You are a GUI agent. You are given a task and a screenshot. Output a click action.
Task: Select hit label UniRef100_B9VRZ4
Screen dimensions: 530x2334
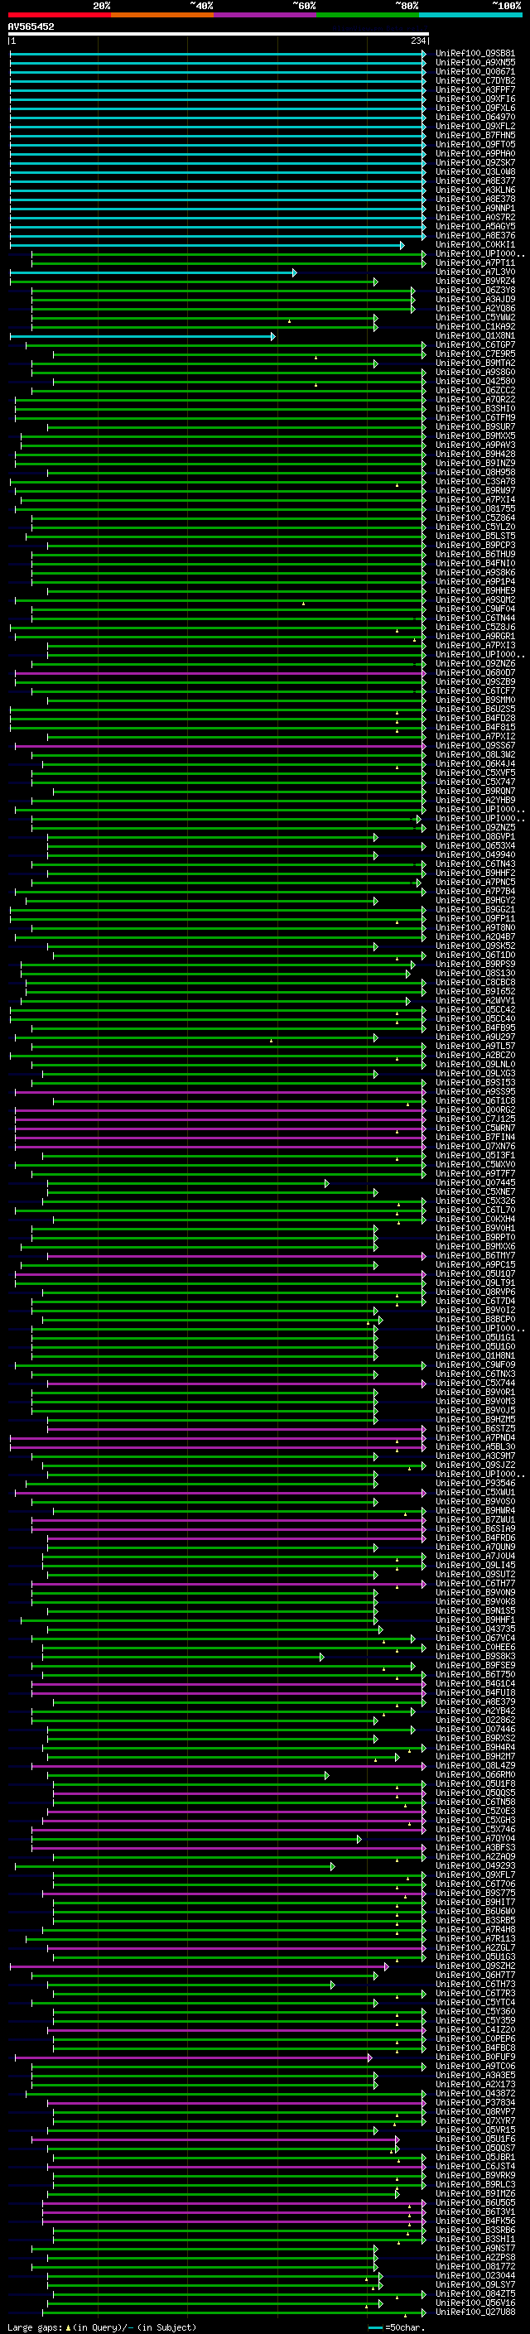click(x=475, y=281)
